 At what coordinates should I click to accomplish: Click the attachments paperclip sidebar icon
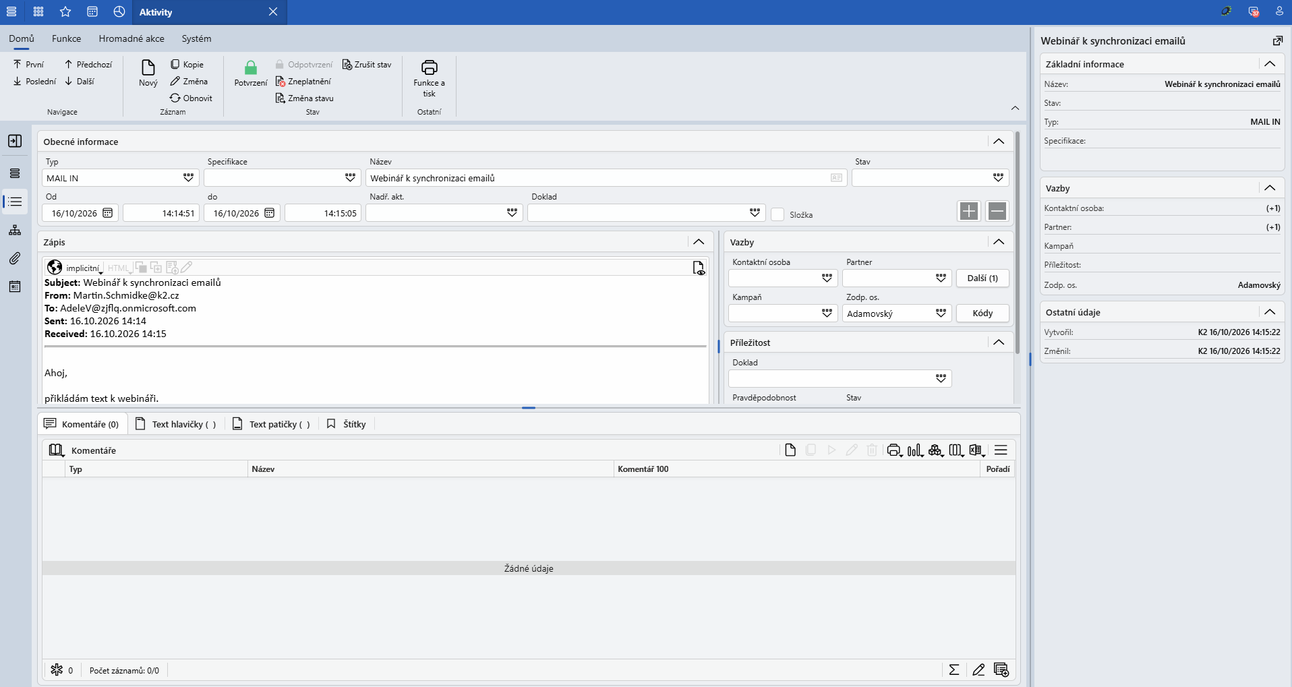(15, 258)
